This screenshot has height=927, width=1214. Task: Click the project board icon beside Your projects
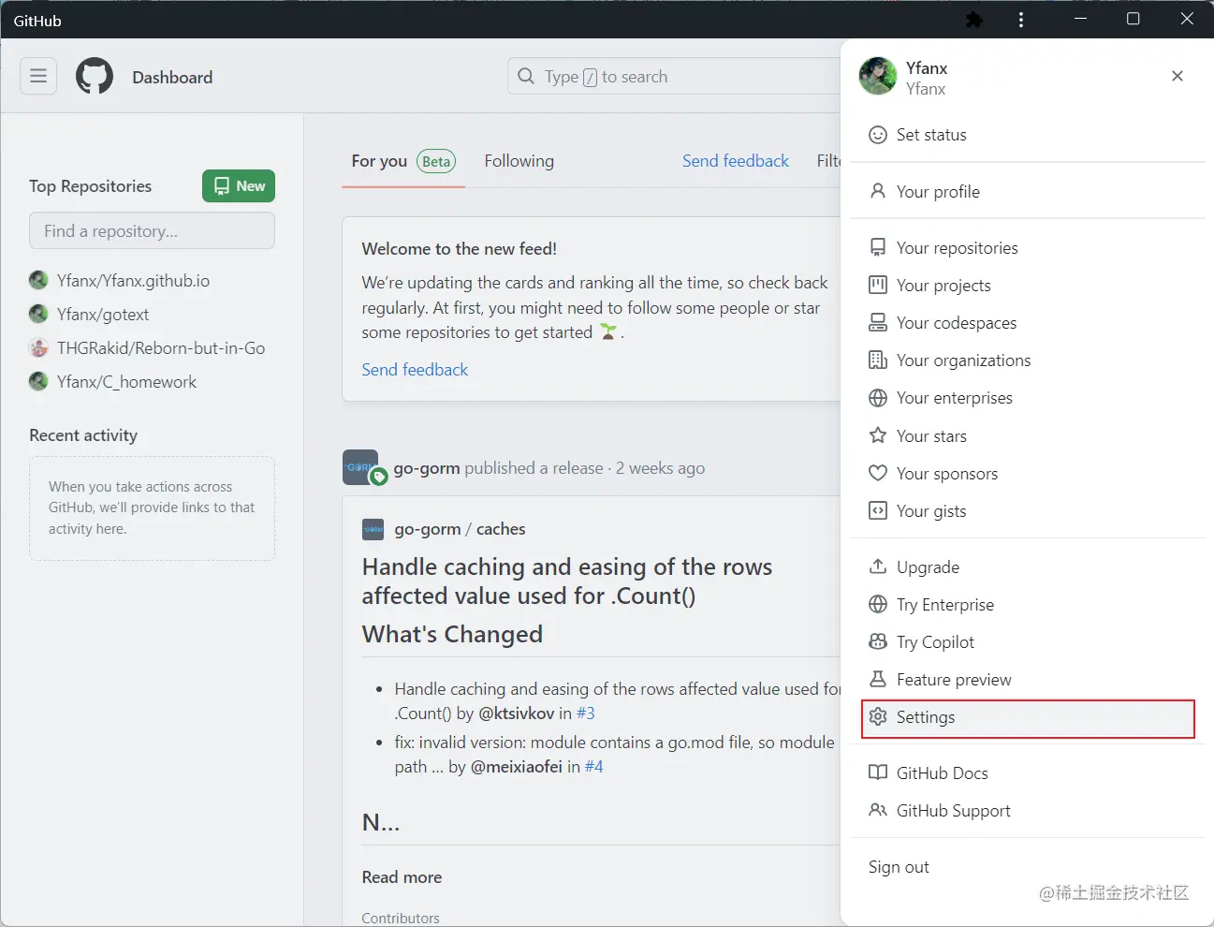[x=878, y=285]
